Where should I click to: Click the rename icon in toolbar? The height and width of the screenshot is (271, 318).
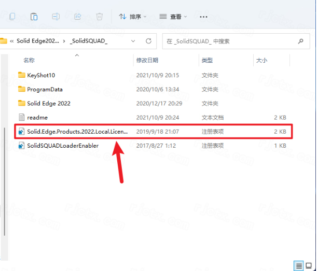pyautogui.click(x=56, y=17)
